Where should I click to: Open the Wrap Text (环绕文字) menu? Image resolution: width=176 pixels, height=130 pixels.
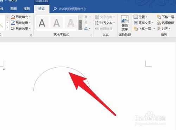tap(144, 23)
